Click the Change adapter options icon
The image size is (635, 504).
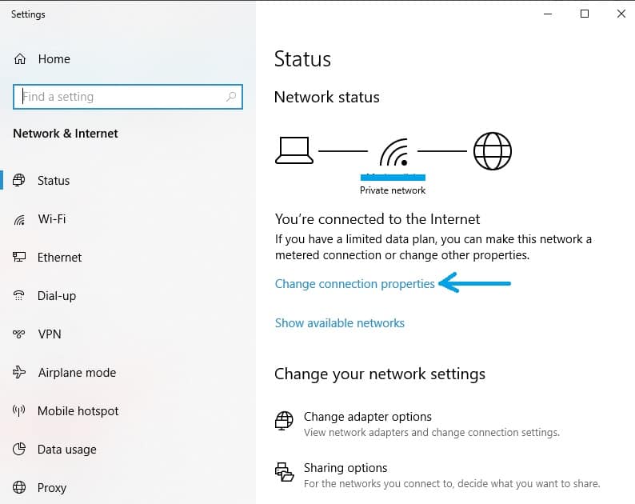click(x=284, y=421)
